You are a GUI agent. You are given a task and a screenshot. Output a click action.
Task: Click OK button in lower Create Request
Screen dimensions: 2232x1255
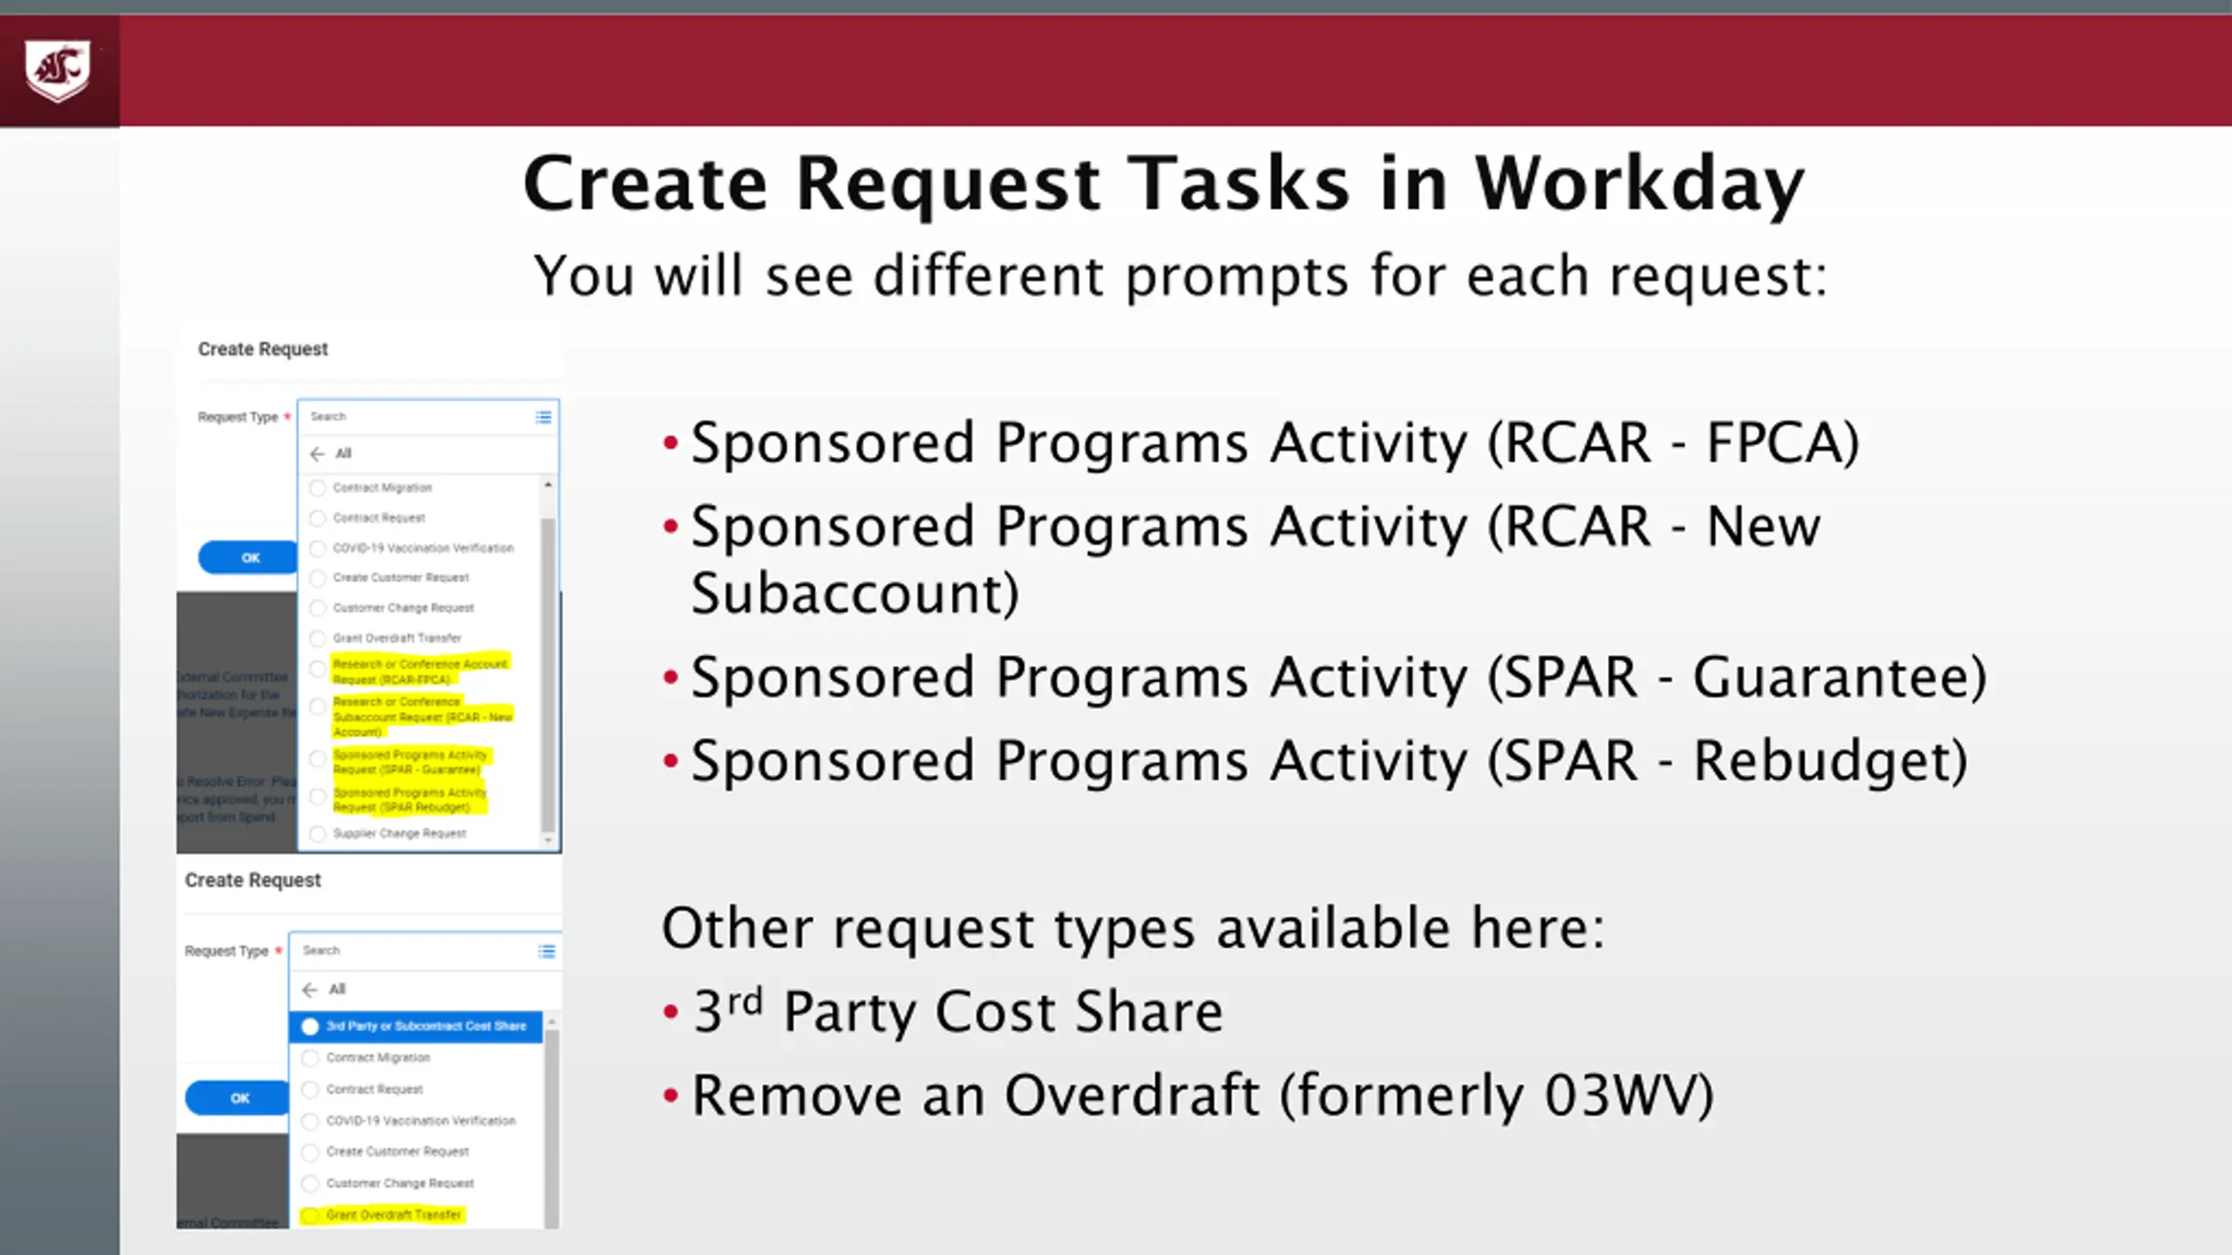(239, 1098)
